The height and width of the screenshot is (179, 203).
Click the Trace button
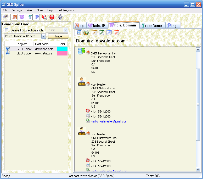pos(58,36)
